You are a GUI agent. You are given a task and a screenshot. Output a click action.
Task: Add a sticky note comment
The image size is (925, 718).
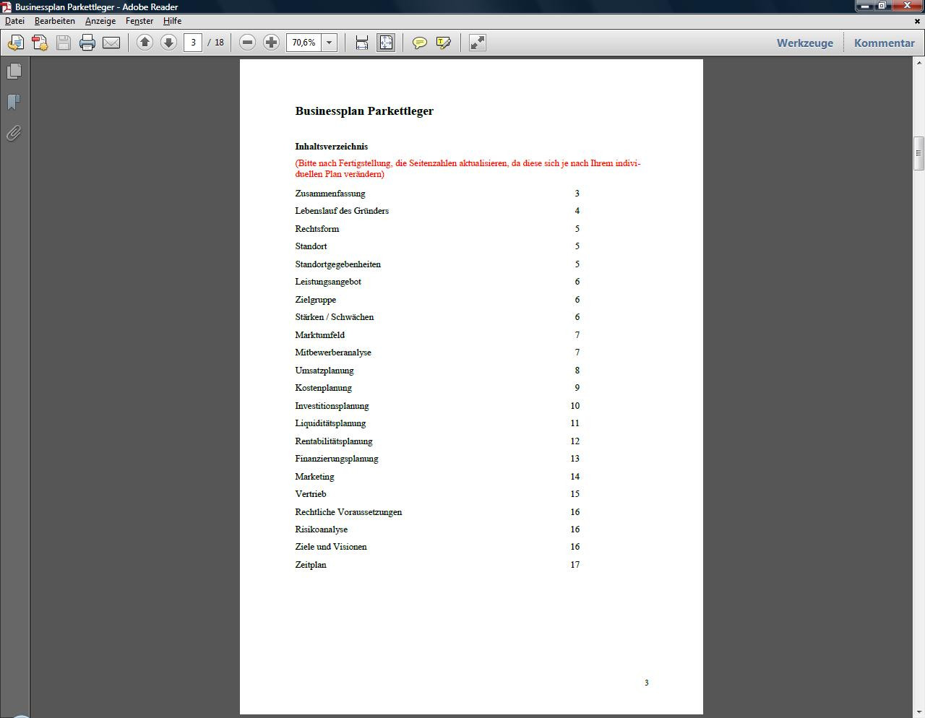419,43
